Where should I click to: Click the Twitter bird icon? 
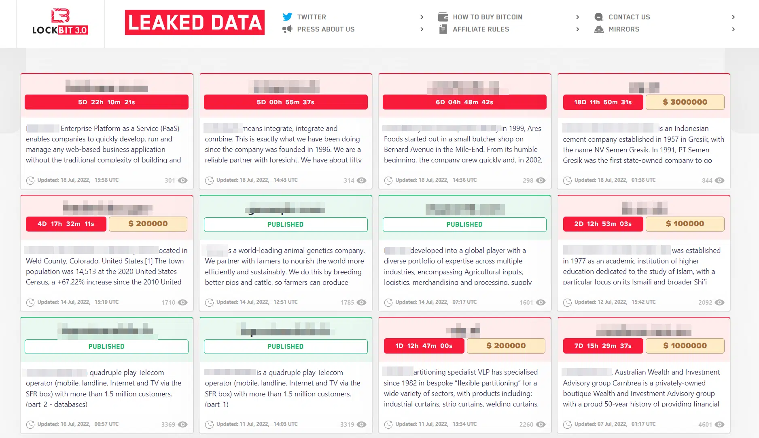click(x=287, y=17)
